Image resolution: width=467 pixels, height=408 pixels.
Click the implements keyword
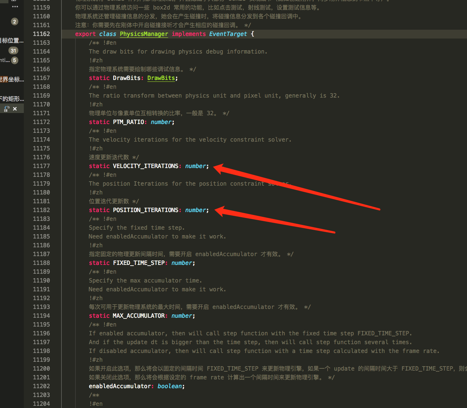click(x=189, y=34)
